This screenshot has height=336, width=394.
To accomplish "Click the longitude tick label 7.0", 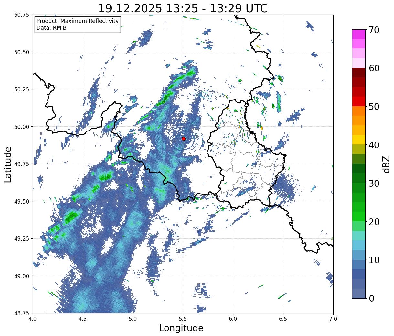I will coord(333,319).
